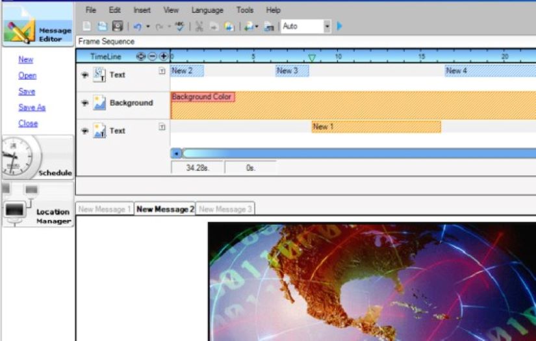Screen dimensions: 536x341
Task: Click the new document toolbar icon
Action: 87,27
